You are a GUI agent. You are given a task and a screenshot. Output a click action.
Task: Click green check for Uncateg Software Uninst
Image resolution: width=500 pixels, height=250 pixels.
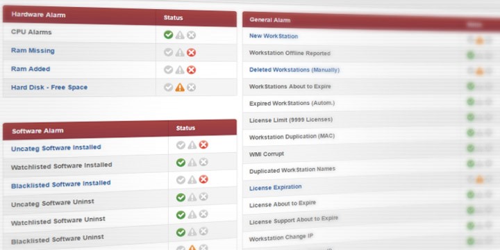pyautogui.click(x=181, y=198)
